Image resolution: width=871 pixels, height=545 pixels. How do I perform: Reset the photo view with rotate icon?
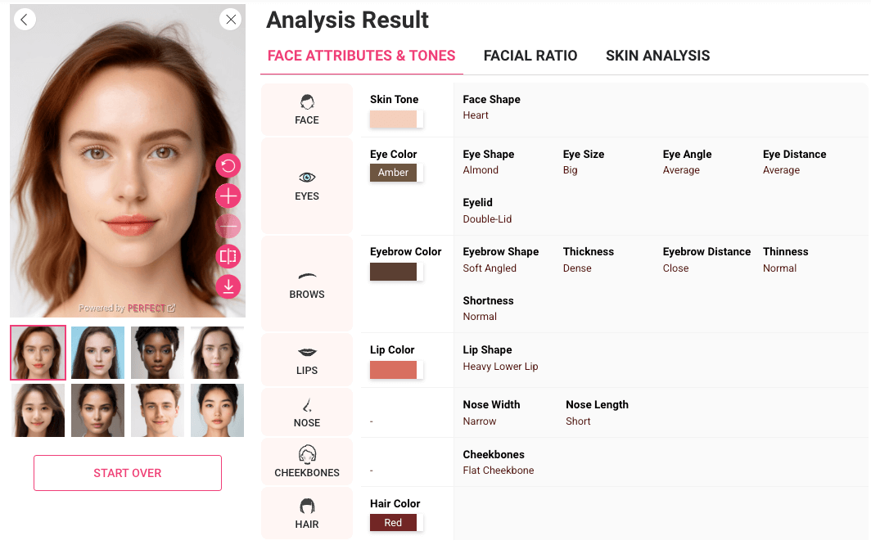228,165
